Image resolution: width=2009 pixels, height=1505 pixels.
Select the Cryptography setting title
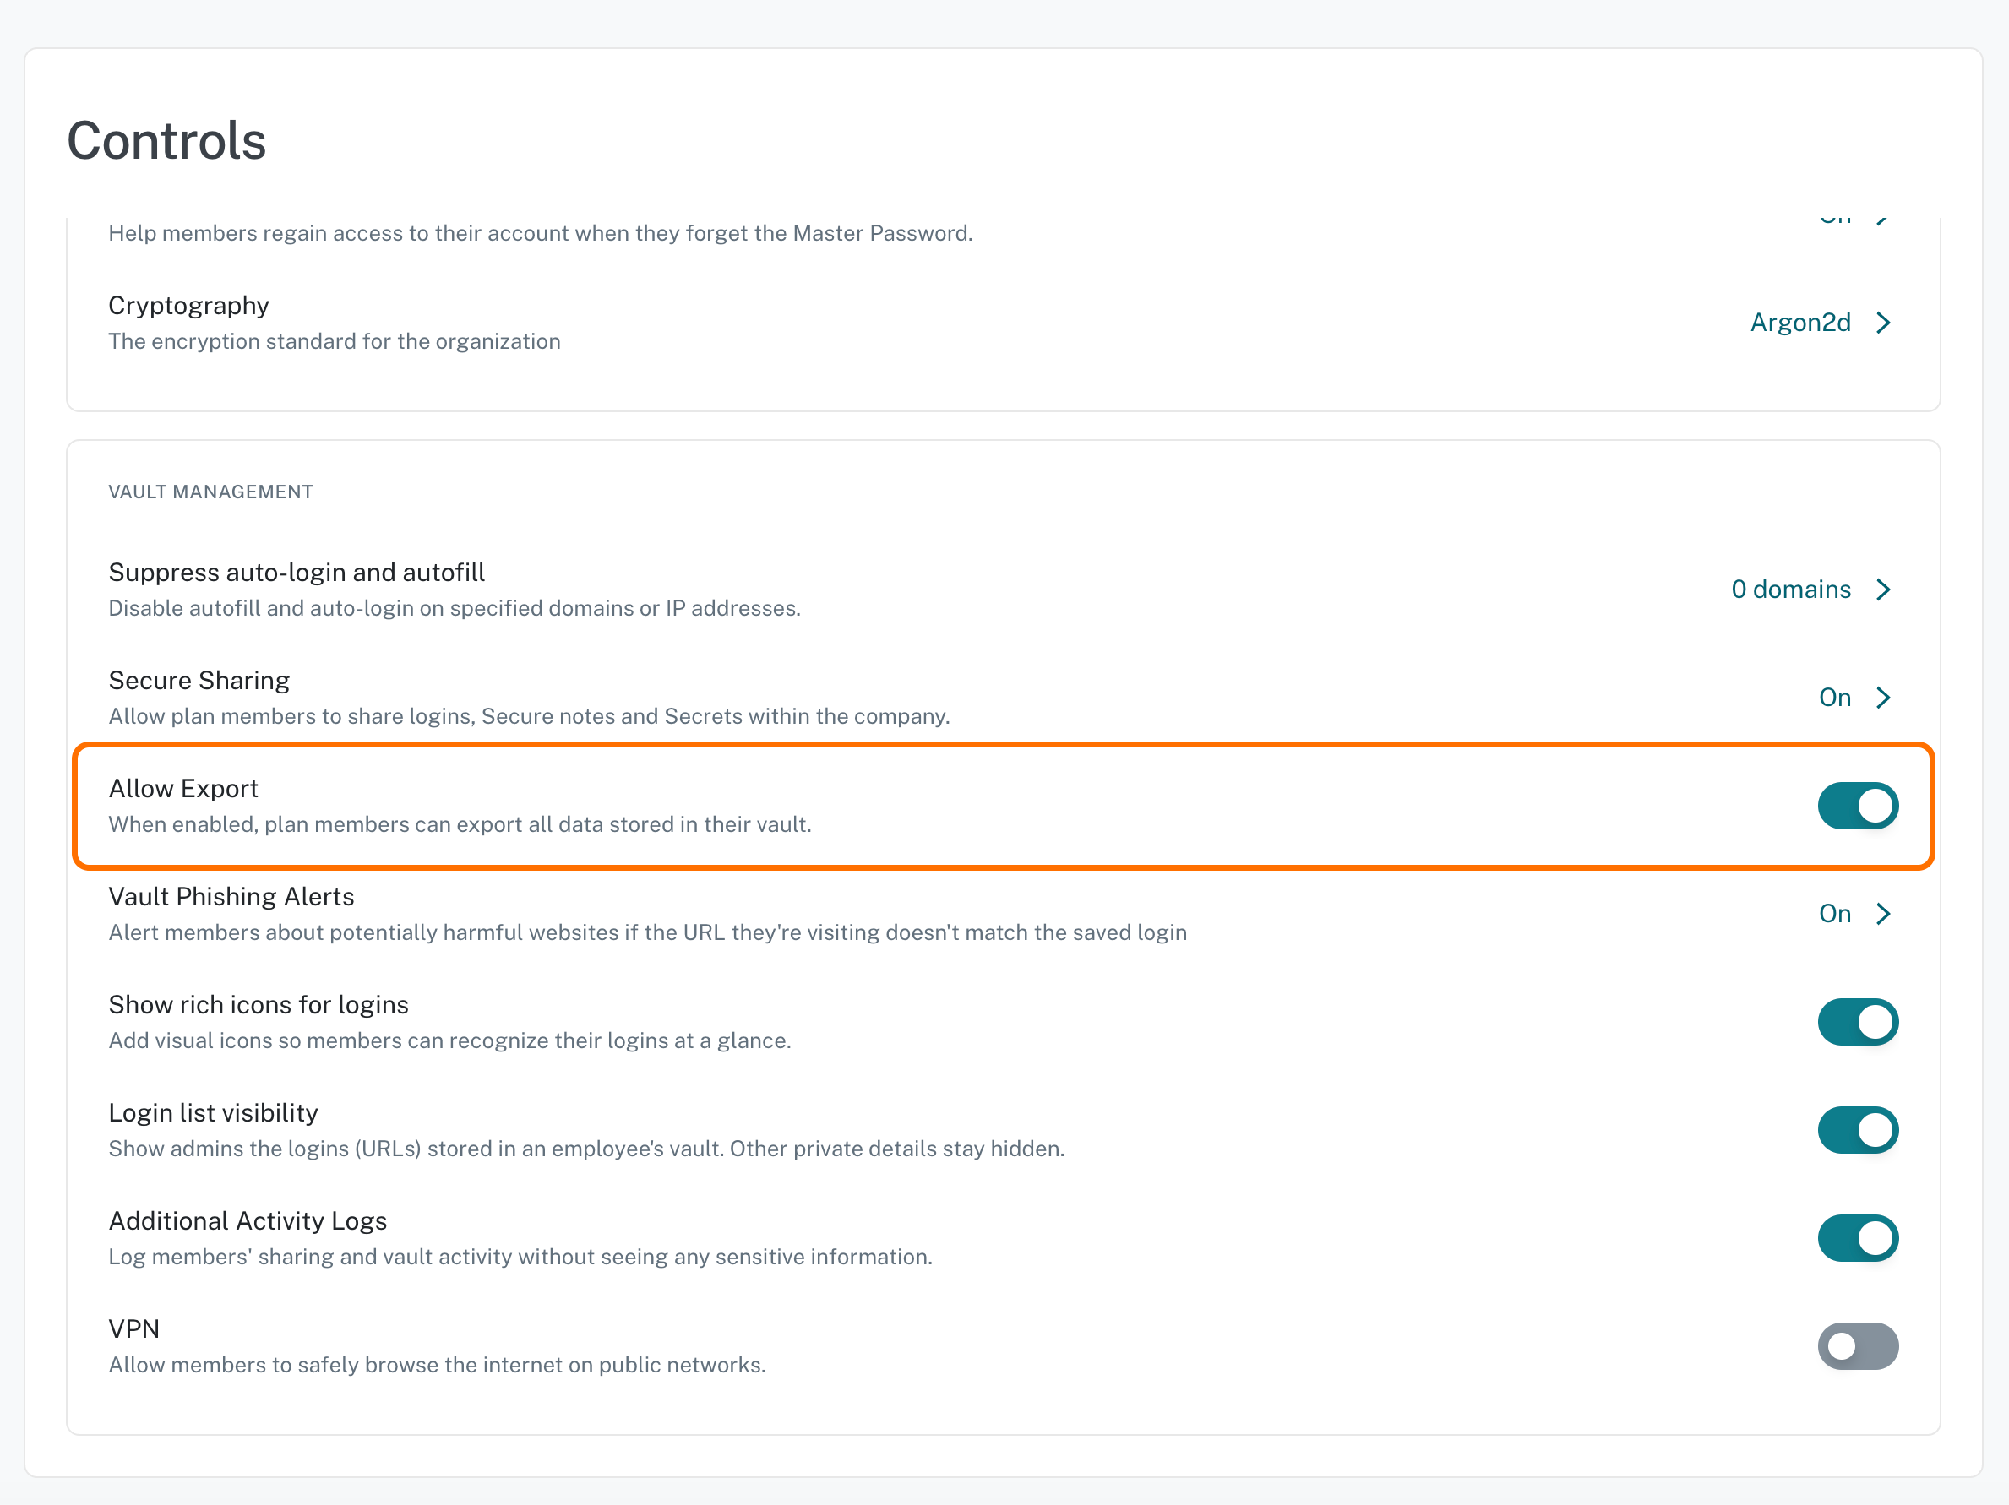189,306
